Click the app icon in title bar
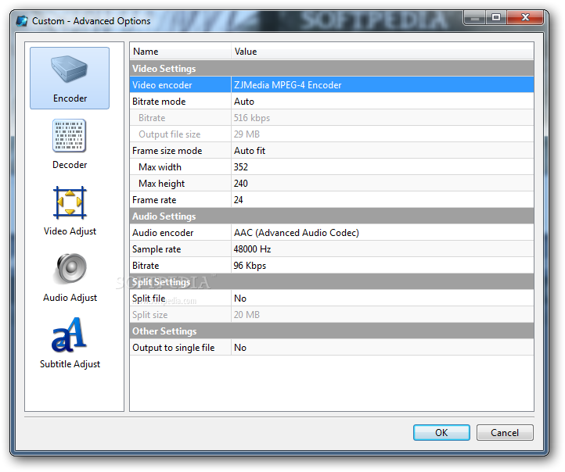565x472 pixels. [x=22, y=21]
